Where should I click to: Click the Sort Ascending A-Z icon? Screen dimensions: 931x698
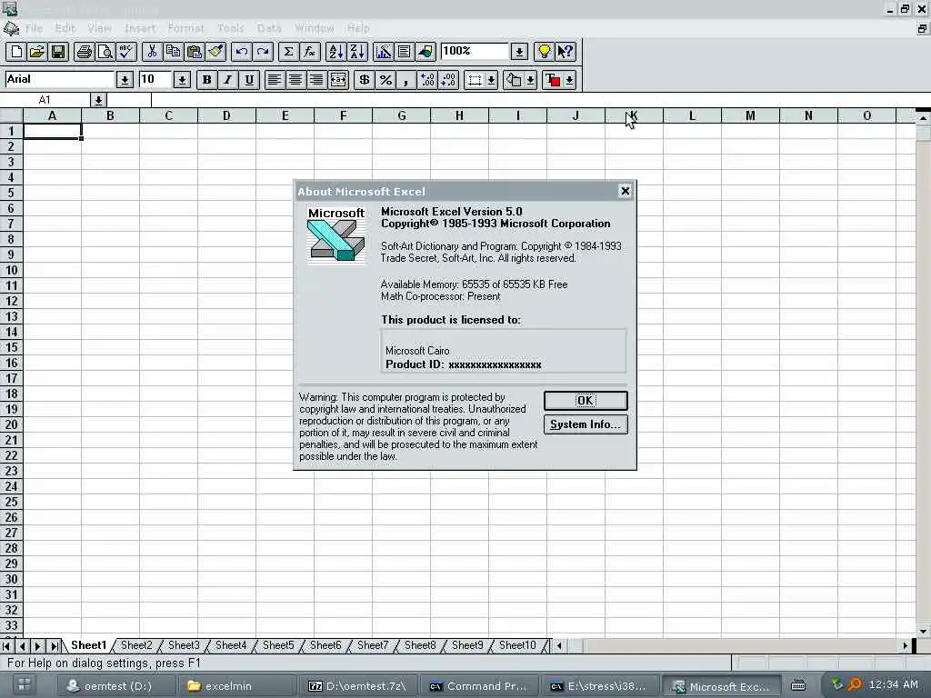coord(336,52)
